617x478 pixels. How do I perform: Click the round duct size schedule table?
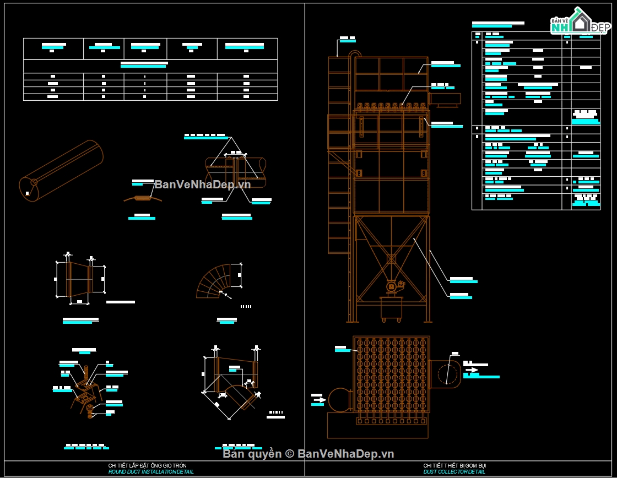150,69
